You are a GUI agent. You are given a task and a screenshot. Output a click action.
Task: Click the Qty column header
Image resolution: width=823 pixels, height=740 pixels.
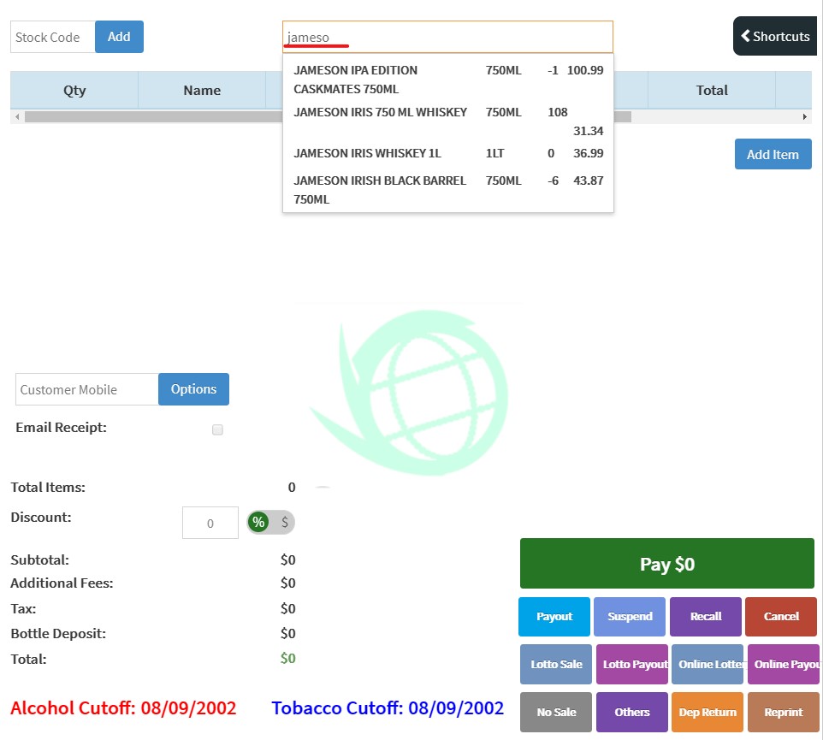74,91
